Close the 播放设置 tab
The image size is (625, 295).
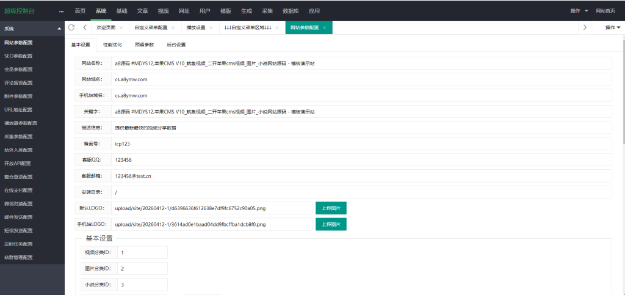(x=211, y=28)
